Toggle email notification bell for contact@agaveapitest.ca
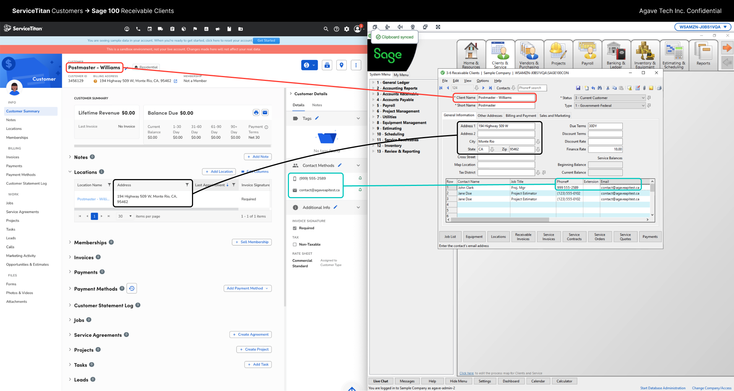This screenshot has width=734, height=391. pos(360,190)
